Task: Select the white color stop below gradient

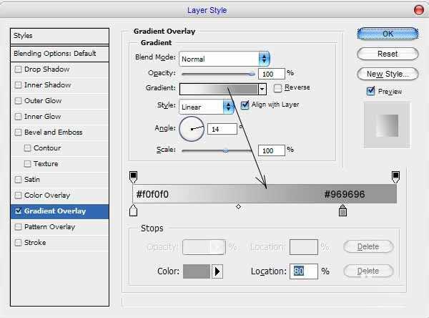Action: click(x=133, y=211)
